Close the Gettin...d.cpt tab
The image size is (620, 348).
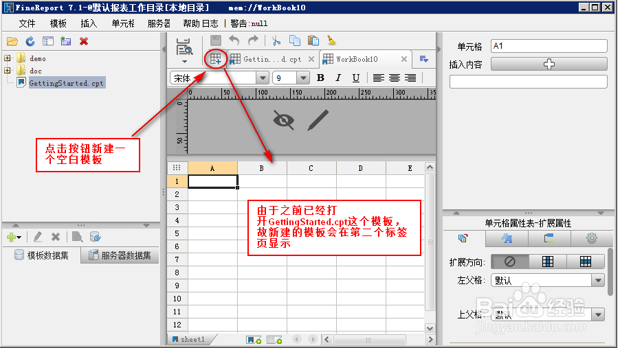(311, 59)
